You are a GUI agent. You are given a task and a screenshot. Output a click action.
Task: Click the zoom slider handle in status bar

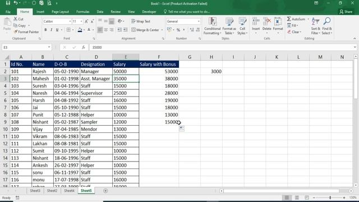pos(330,198)
